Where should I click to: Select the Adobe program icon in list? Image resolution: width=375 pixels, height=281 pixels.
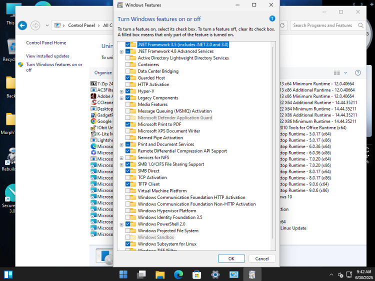click(93, 96)
